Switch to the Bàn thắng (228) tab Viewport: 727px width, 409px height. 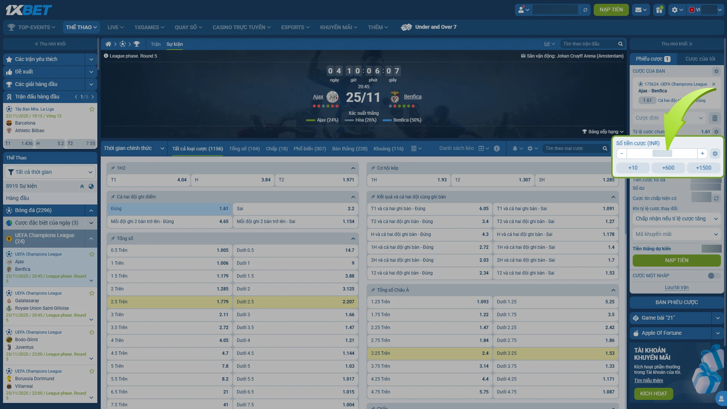tap(349, 149)
